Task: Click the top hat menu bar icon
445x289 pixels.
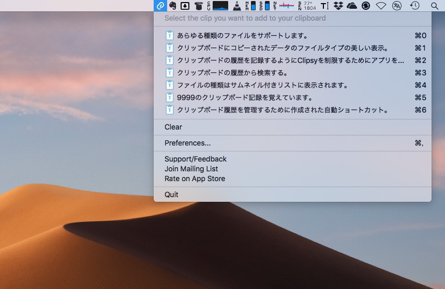Action: point(198,6)
